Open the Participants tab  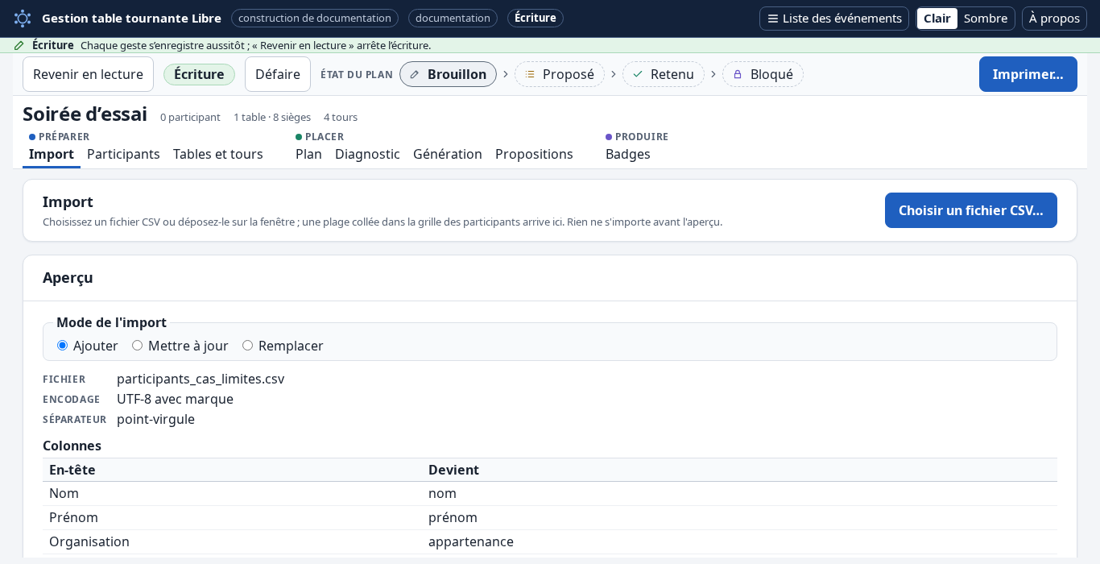[x=123, y=154]
